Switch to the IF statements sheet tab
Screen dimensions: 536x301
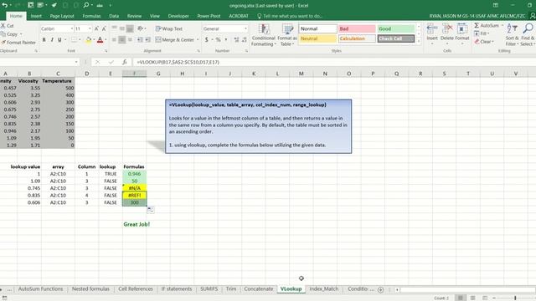[177, 289]
